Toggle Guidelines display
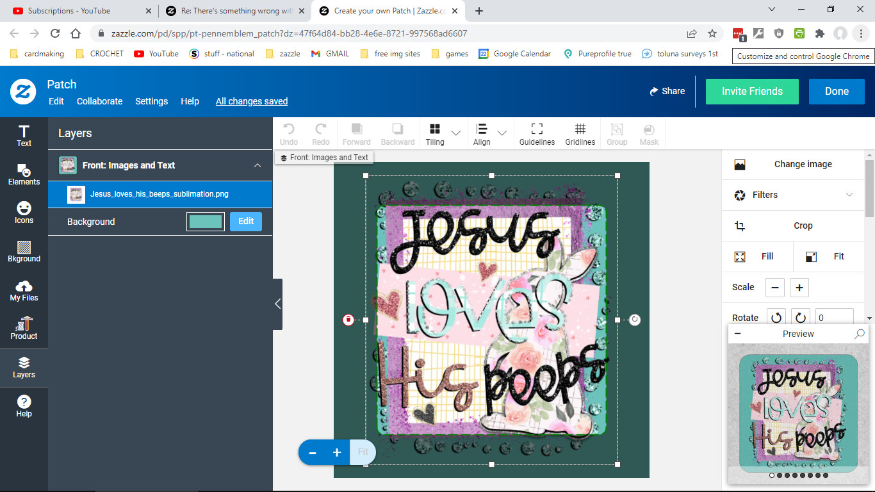875x492 pixels. click(537, 134)
